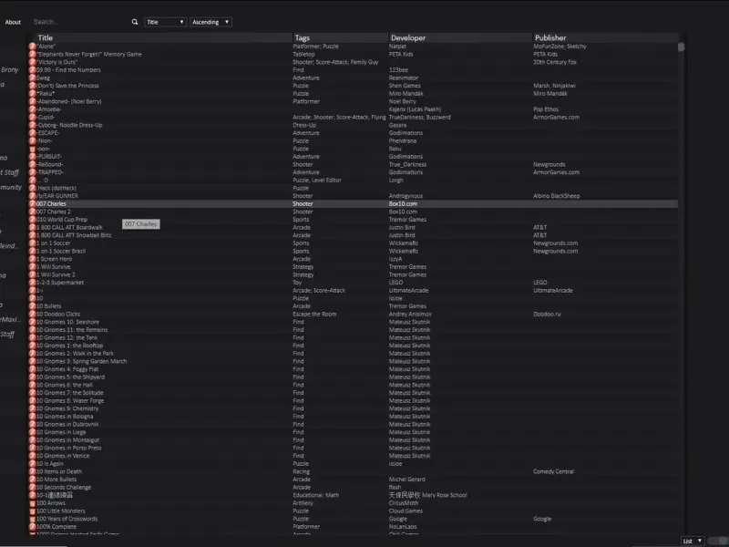Viewport: 729px width, 547px height.
Task: Click the magnifier search icon
Action: click(x=135, y=22)
